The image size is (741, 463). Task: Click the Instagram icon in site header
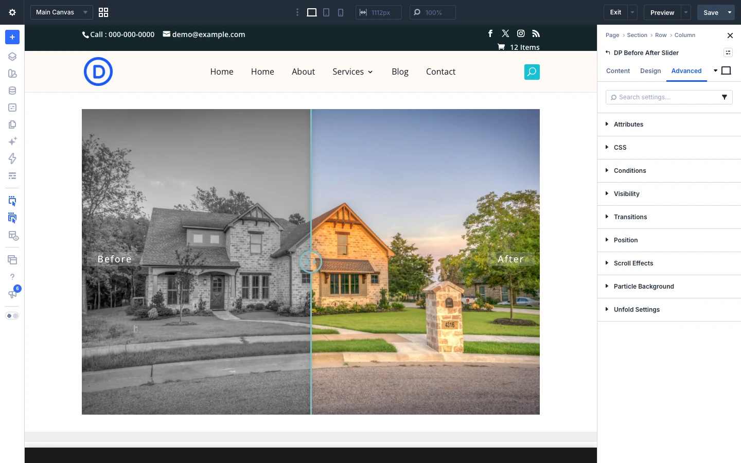tap(521, 33)
